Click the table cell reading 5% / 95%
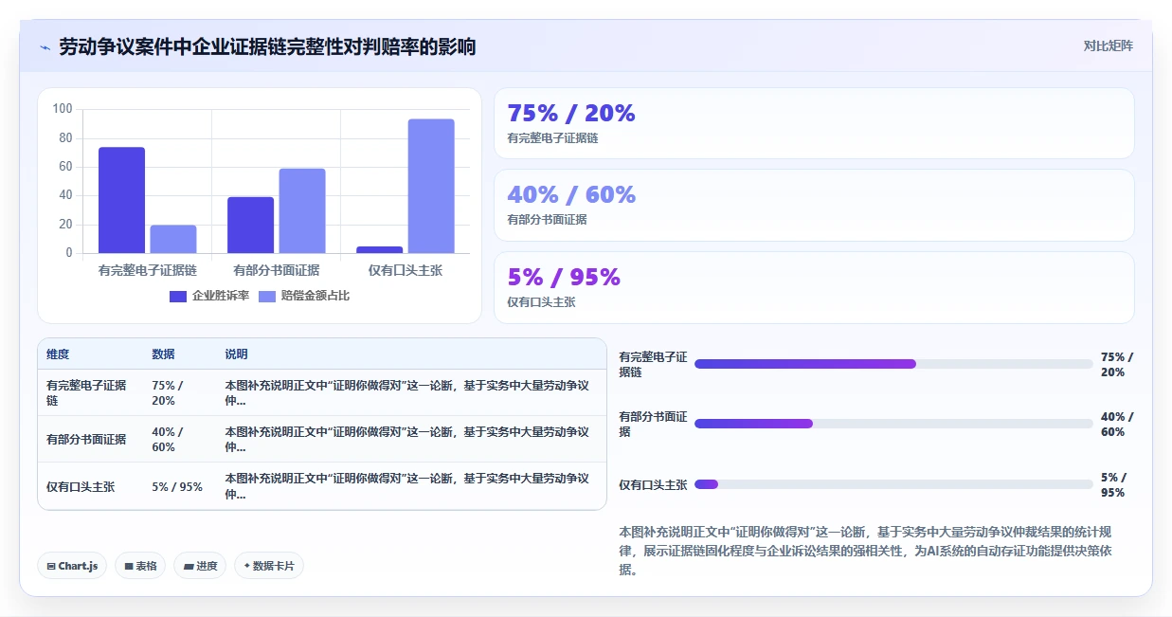This screenshot has height=617, width=1172. (x=177, y=487)
